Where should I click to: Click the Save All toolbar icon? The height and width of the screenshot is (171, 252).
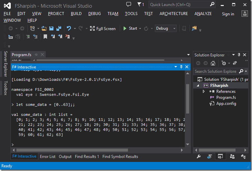(x=59, y=29)
